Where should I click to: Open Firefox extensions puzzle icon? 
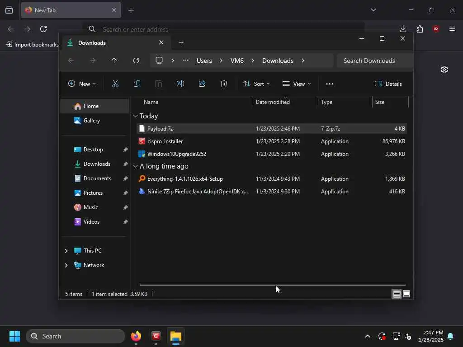[420, 29]
